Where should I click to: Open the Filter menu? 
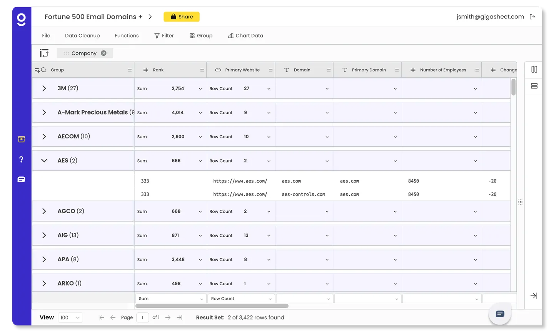coord(164,35)
